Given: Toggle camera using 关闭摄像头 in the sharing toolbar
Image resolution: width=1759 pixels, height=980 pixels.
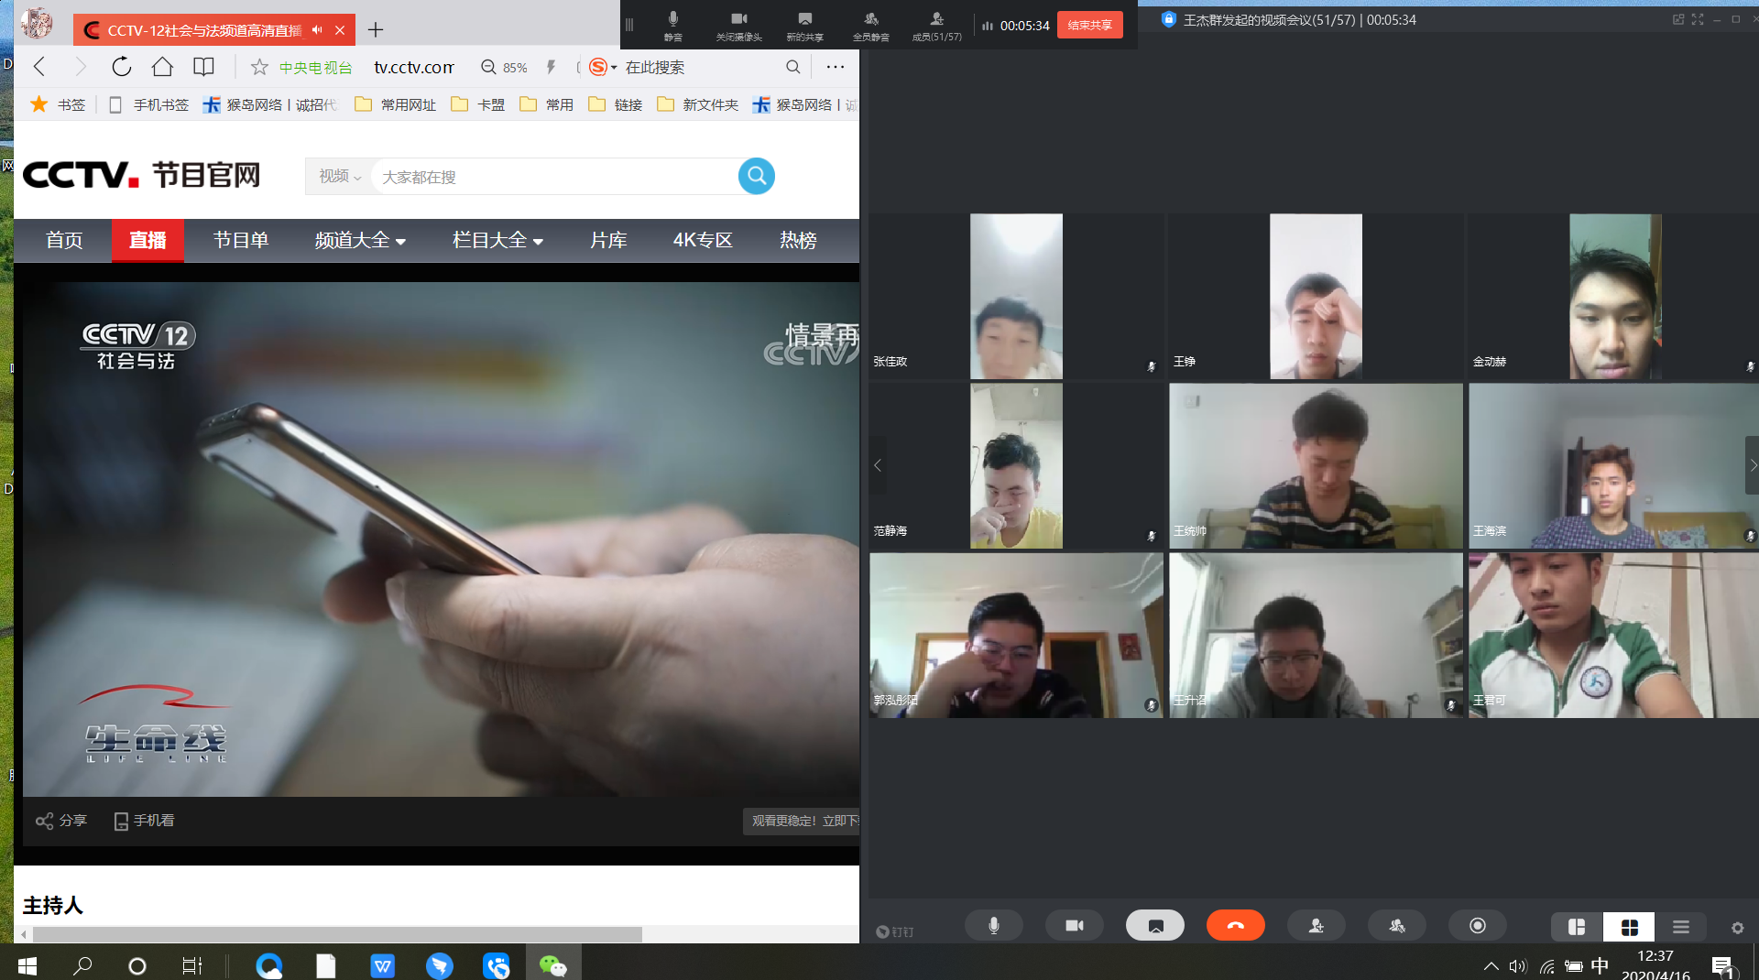Looking at the screenshot, I should [738, 26].
